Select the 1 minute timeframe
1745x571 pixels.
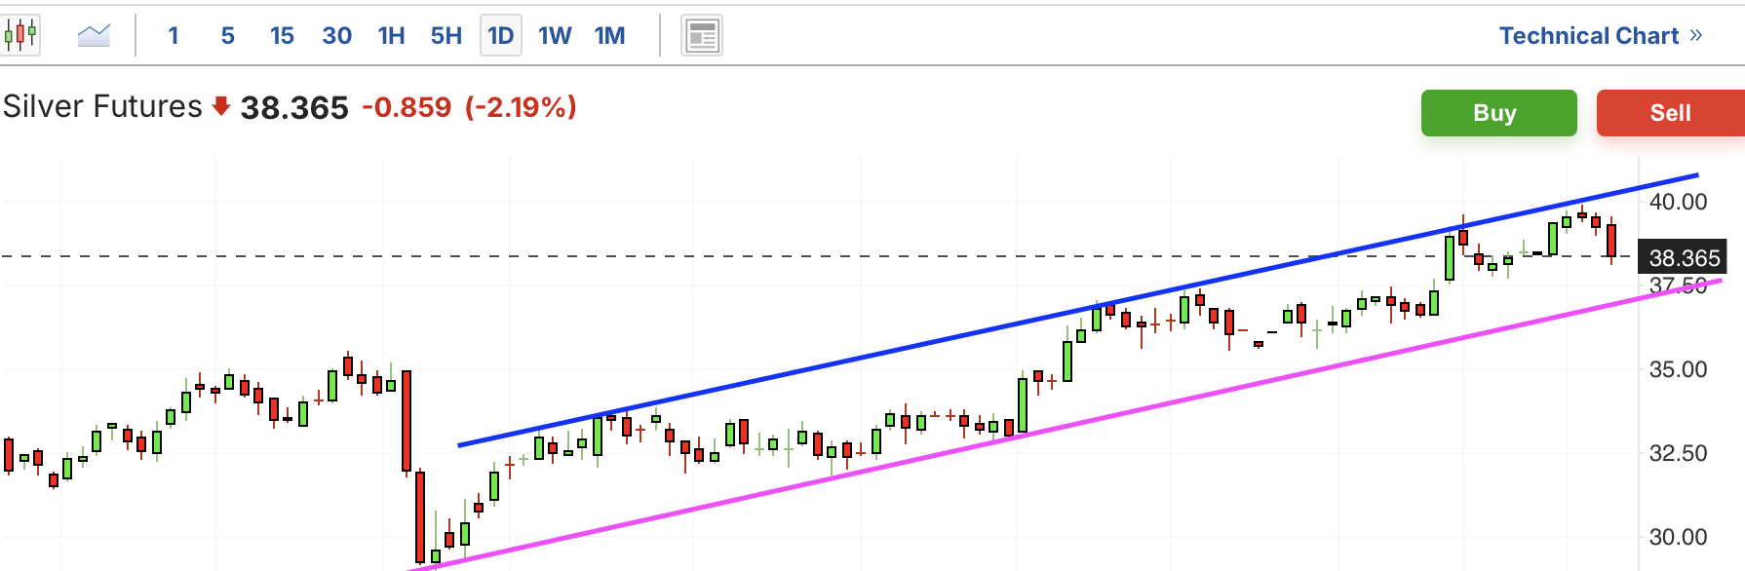[x=174, y=36]
